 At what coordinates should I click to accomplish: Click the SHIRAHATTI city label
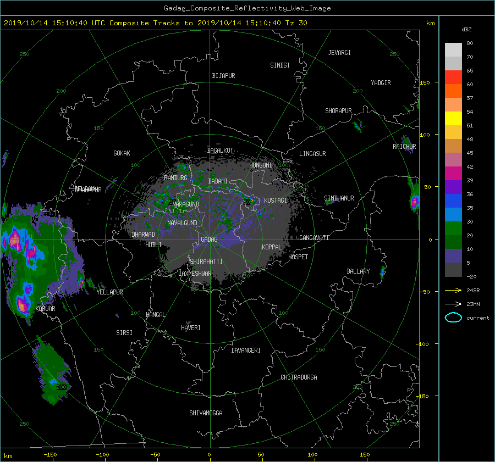206,261
